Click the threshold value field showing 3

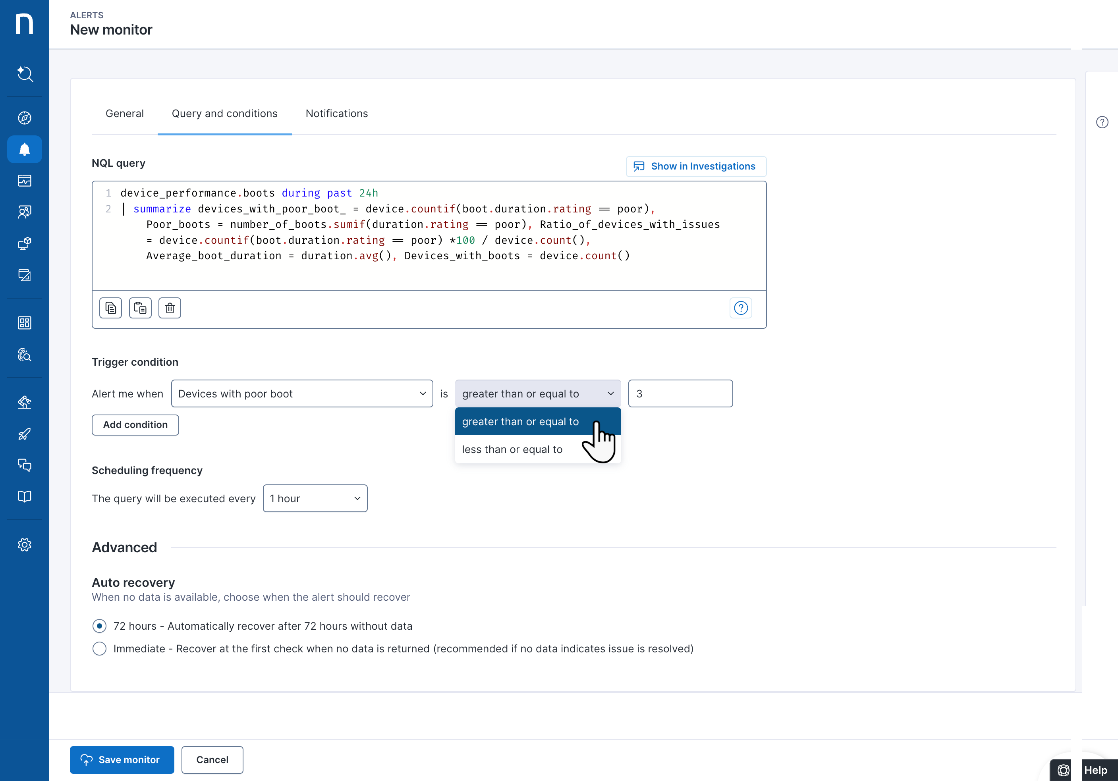680,393
